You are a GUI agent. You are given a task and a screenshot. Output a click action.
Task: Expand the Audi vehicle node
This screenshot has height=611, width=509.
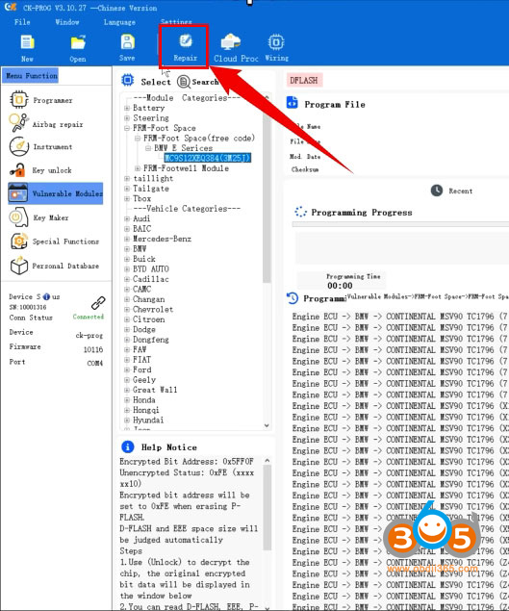(127, 218)
